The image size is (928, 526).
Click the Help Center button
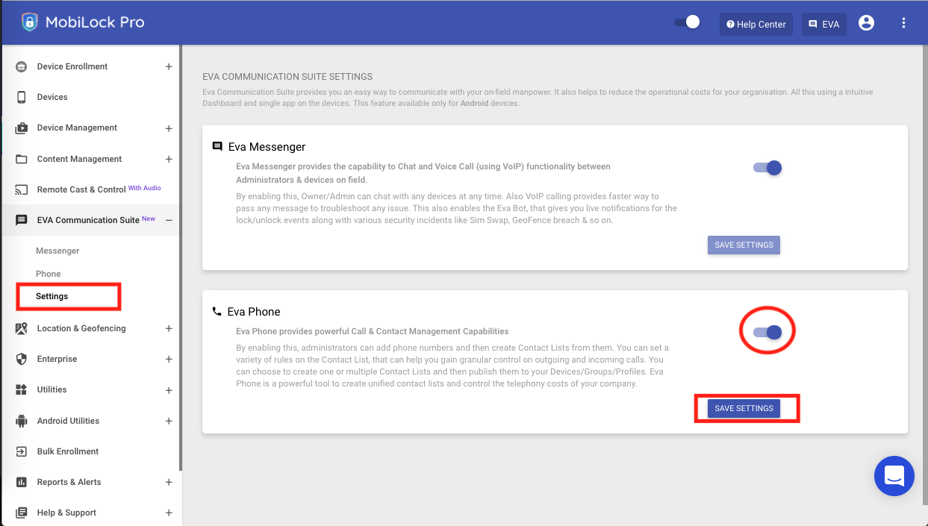[756, 24]
